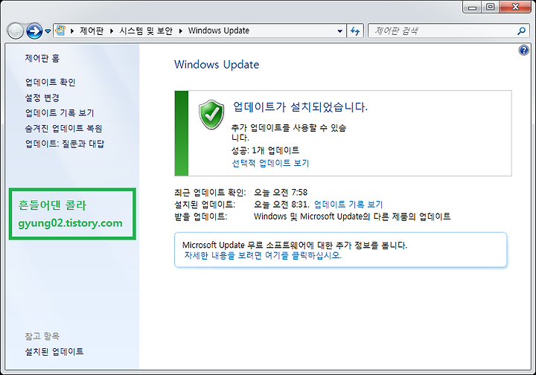
Task: Select Windows Update breadcrumb segment
Action: click(219, 31)
